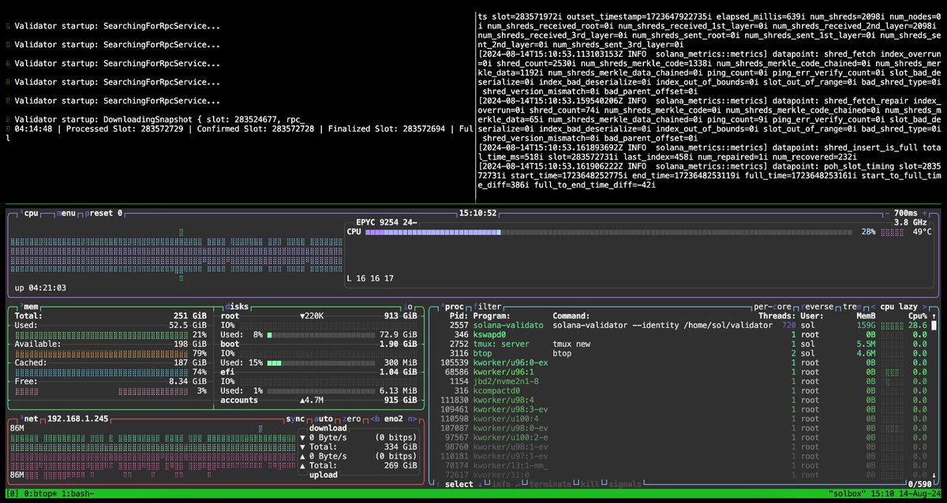Toggle io mode in disks panel

[409, 306]
